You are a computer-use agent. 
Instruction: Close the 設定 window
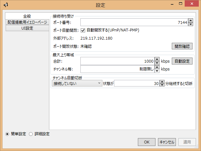[192, 3]
